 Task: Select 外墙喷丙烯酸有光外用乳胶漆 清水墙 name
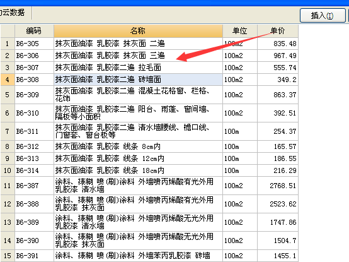(138, 186)
